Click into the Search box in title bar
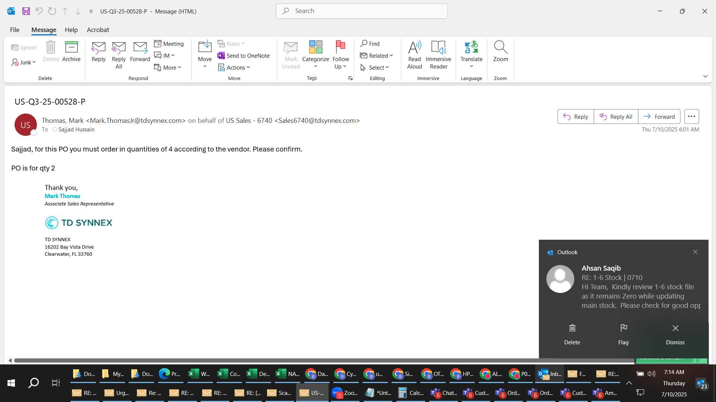 point(361,11)
